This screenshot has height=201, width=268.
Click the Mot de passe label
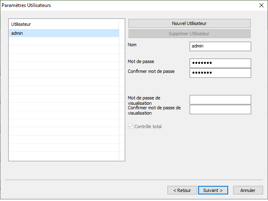[x=141, y=61]
